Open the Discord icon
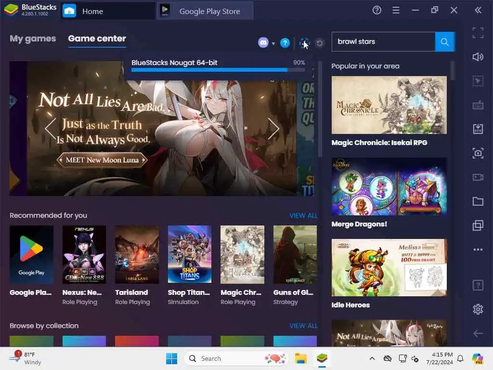This screenshot has width=493, height=370. tap(263, 42)
